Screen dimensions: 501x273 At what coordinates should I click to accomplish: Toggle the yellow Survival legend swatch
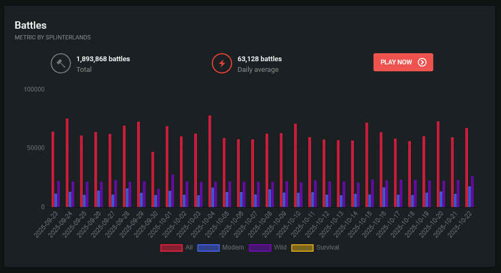coord(302,247)
